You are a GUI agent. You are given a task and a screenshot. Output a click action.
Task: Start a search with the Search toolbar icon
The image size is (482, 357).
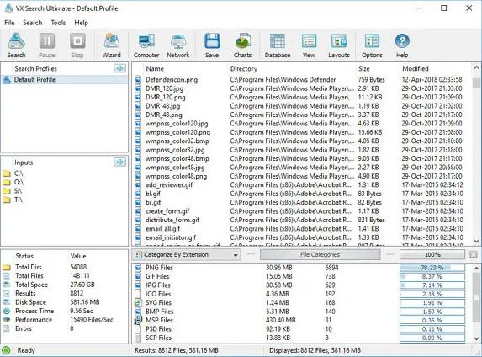click(16, 45)
